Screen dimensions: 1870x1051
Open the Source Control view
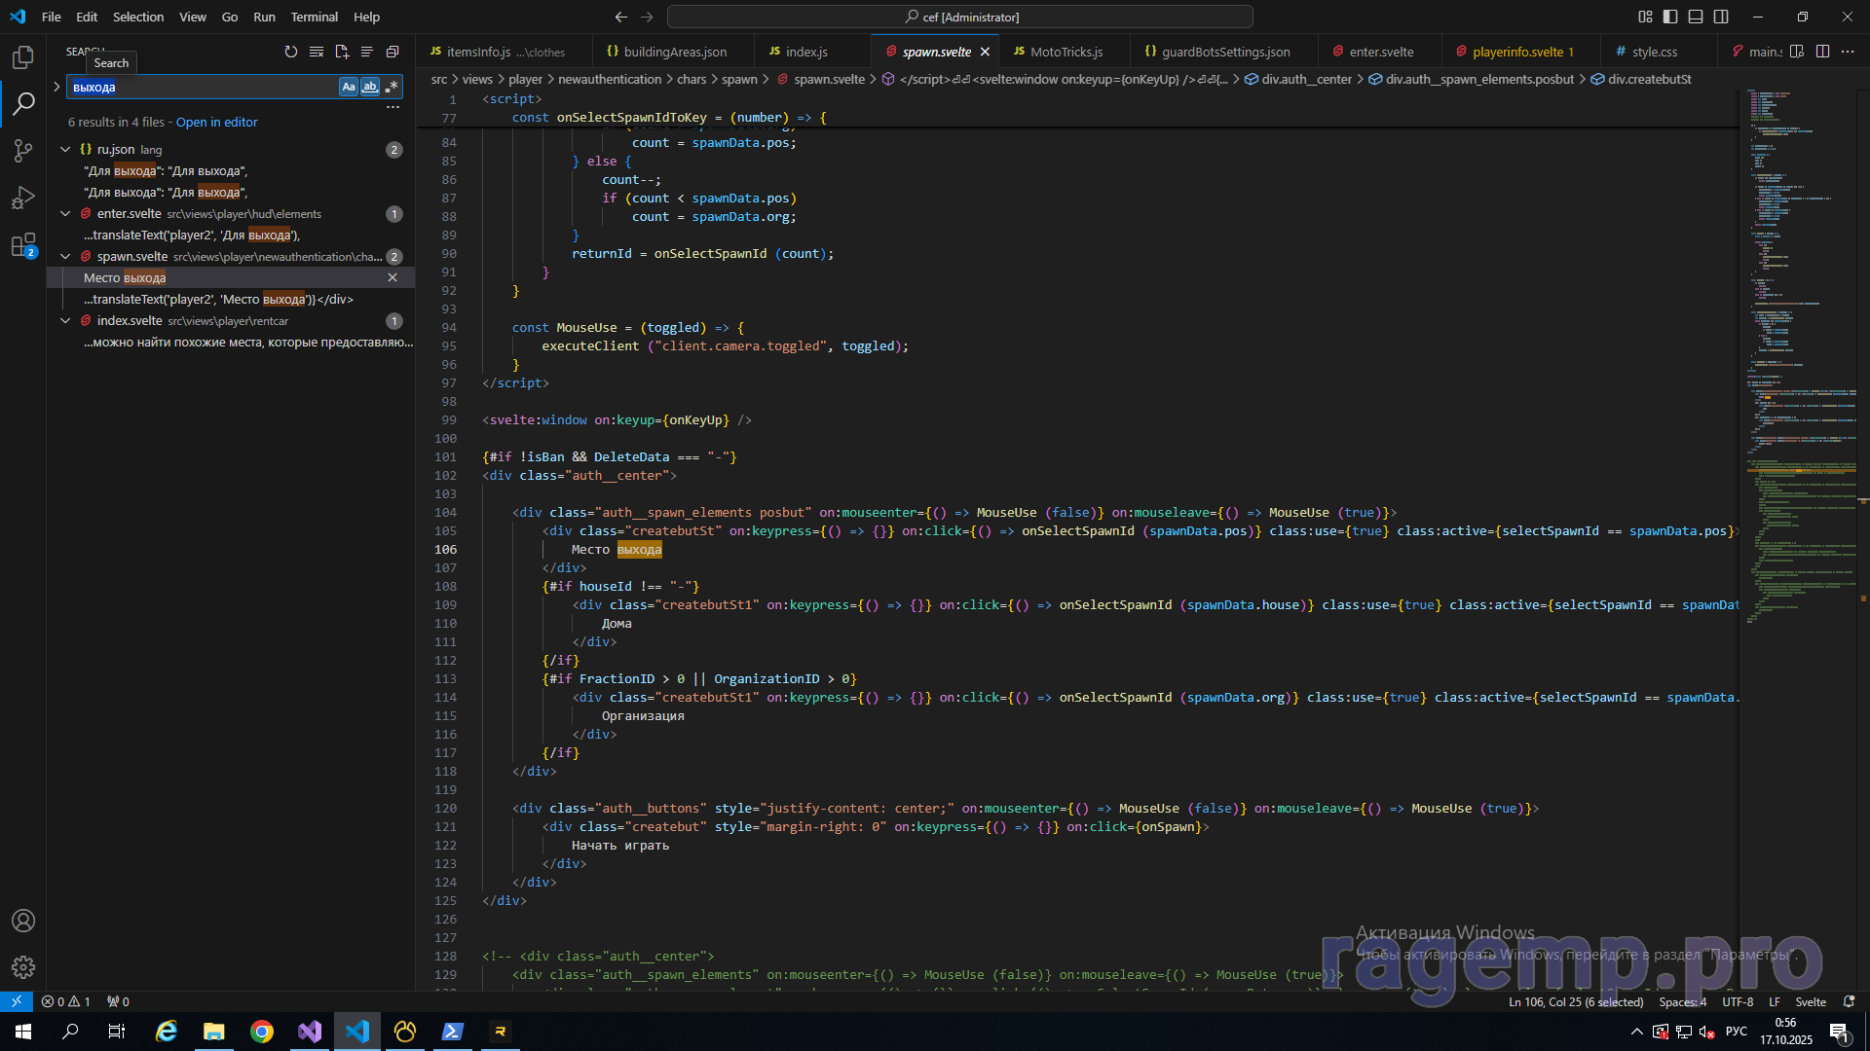(23, 150)
